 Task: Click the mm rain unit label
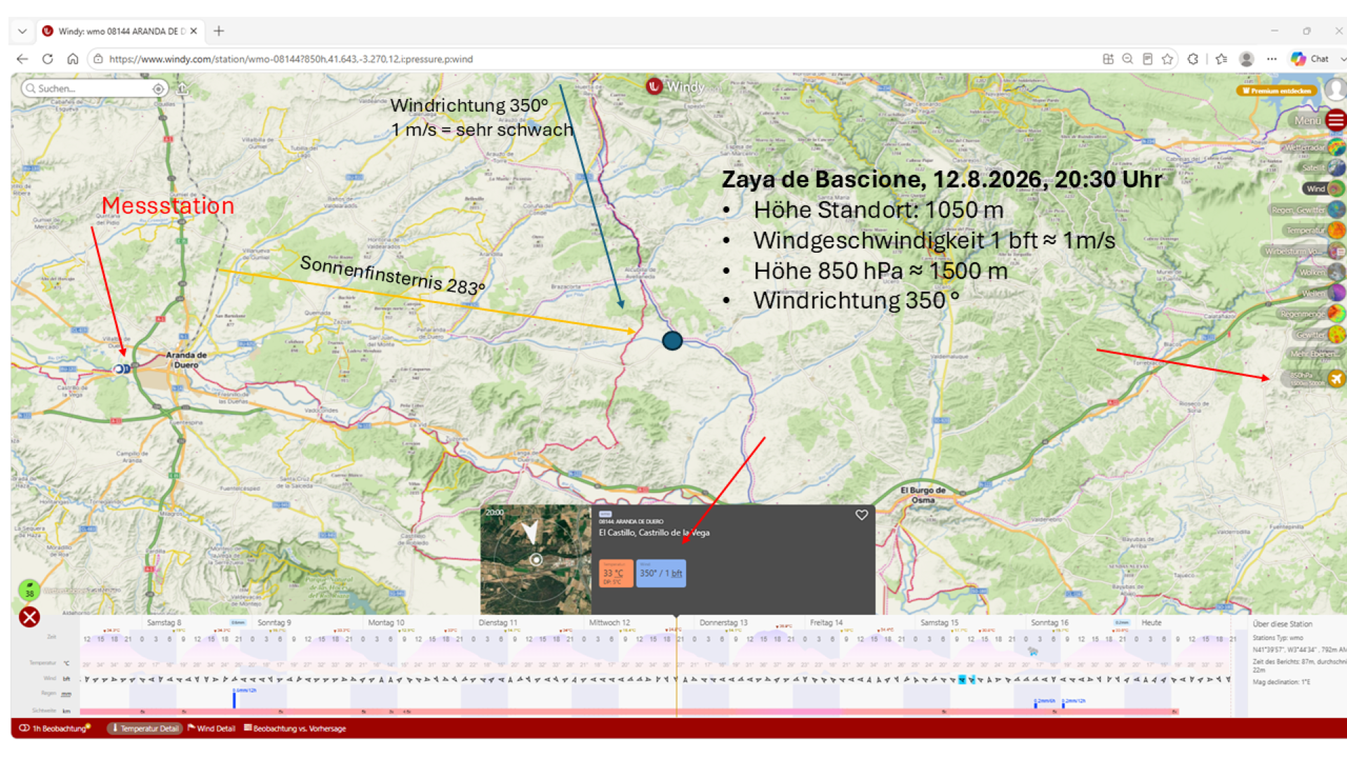[x=67, y=694]
